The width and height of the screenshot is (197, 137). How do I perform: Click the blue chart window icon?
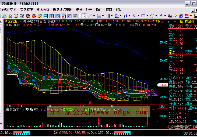(57, 16)
